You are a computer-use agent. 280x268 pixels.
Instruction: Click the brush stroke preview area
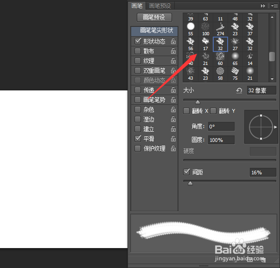pyautogui.click(x=204, y=233)
